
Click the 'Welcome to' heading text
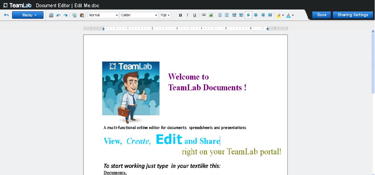(x=189, y=77)
